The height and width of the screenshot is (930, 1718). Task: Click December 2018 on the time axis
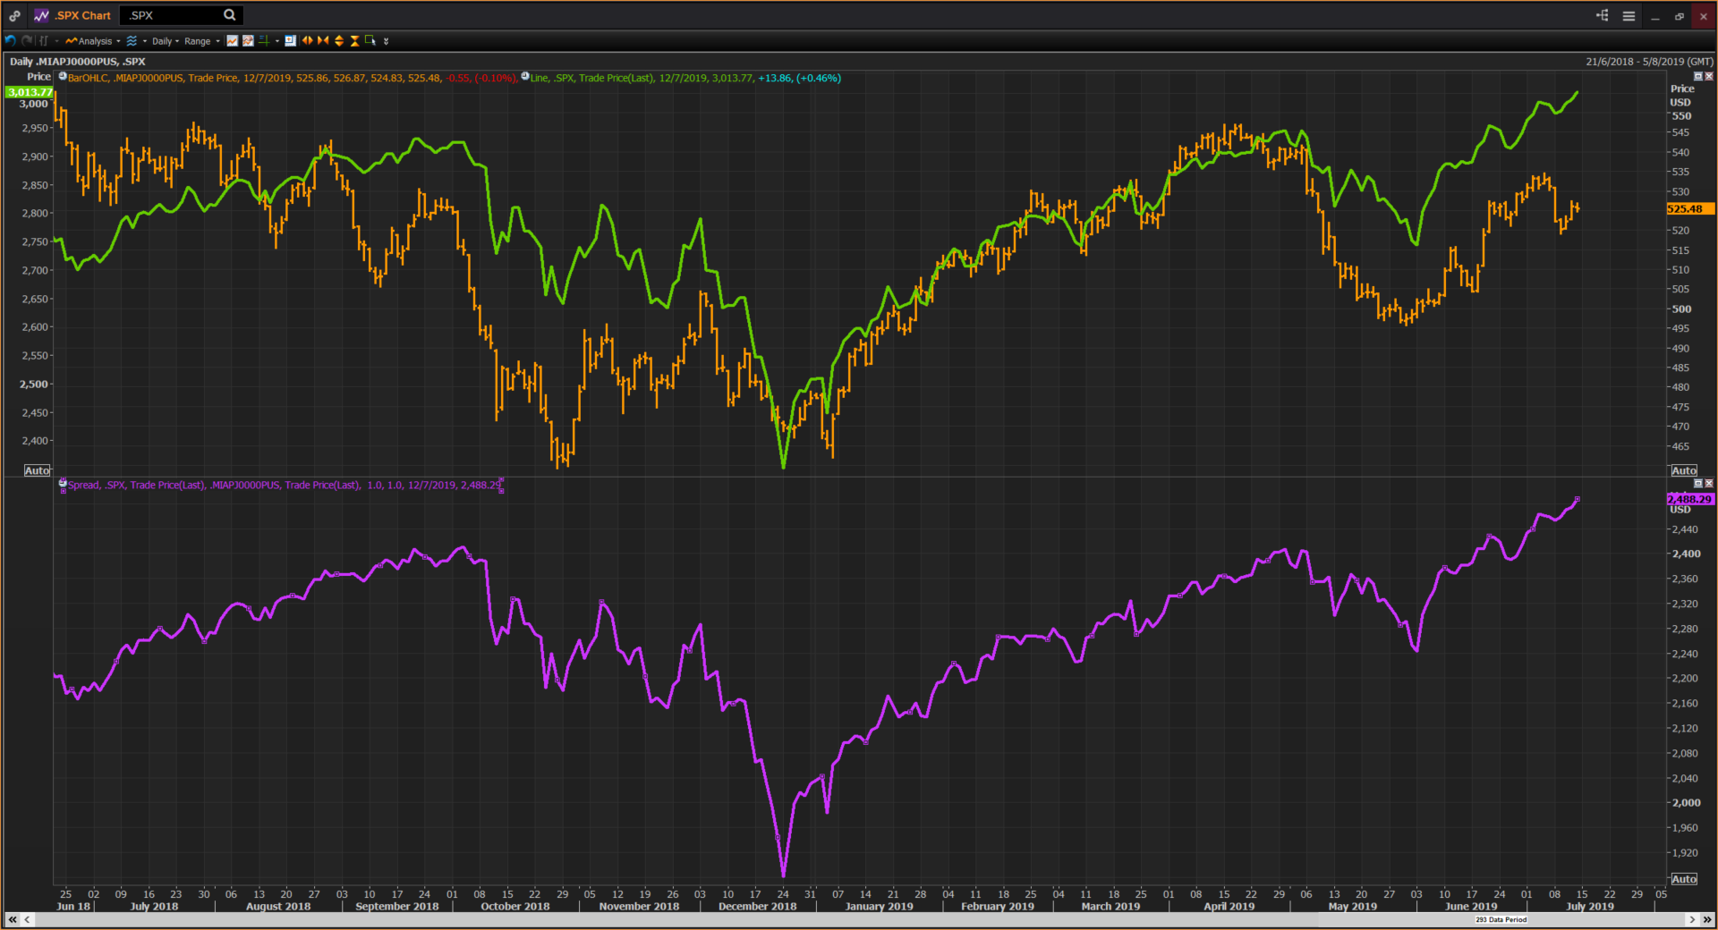point(757,906)
